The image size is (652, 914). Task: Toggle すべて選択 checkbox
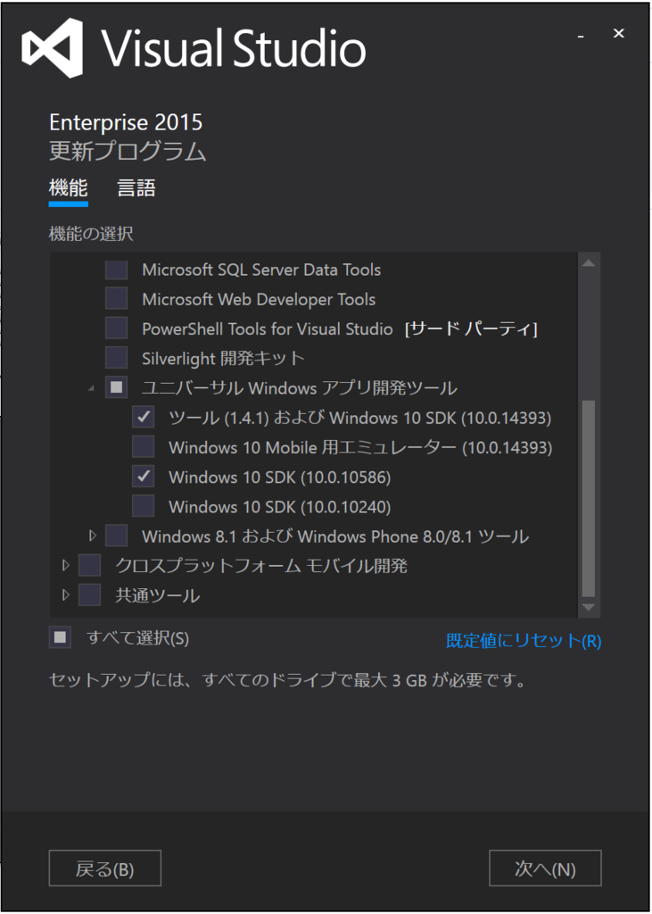tap(60, 637)
